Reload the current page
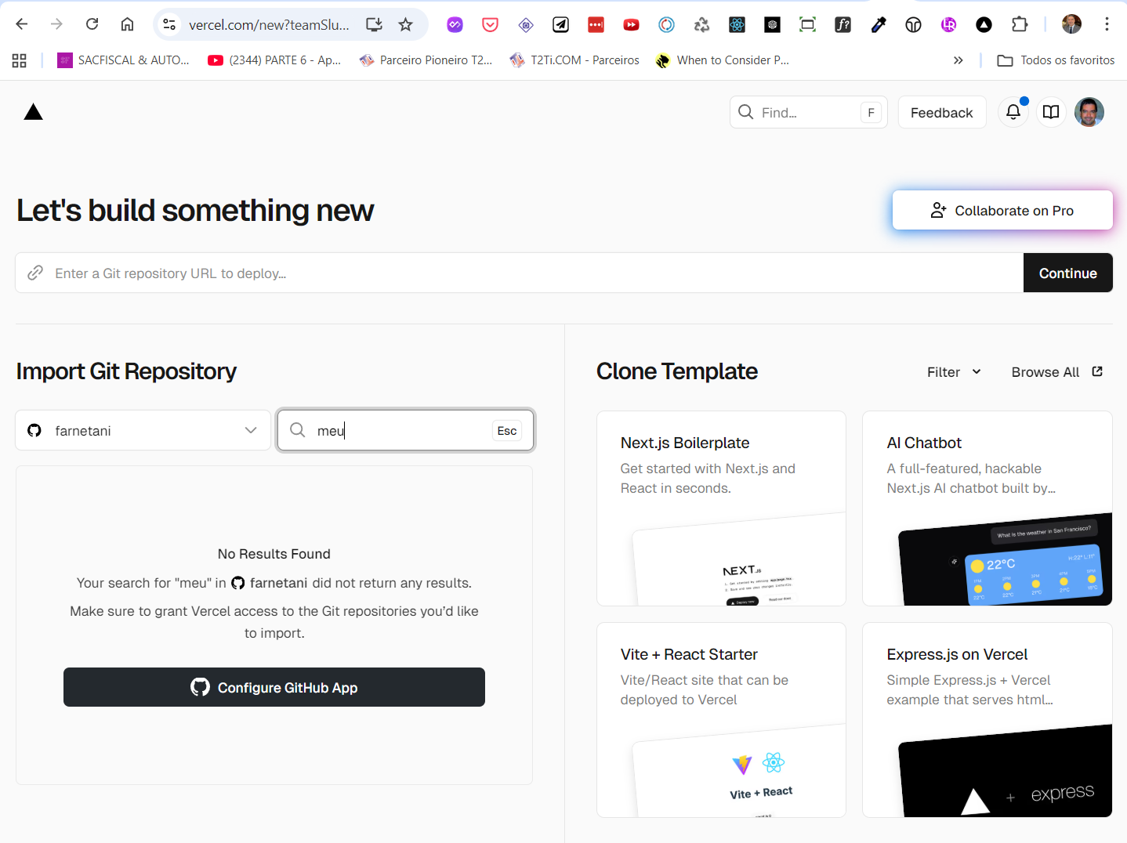The height and width of the screenshot is (843, 1127). coord(92,24)
